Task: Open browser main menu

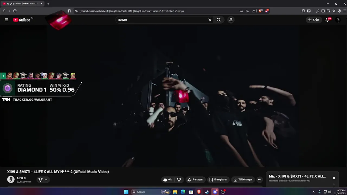Action: (x=345, y=11)
